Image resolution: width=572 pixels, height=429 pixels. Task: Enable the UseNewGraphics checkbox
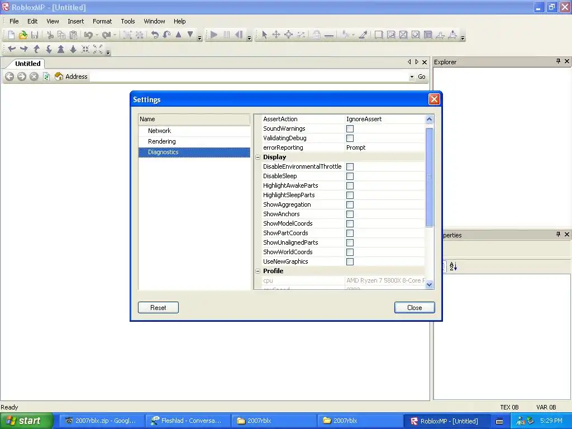[x=350, y=261]
